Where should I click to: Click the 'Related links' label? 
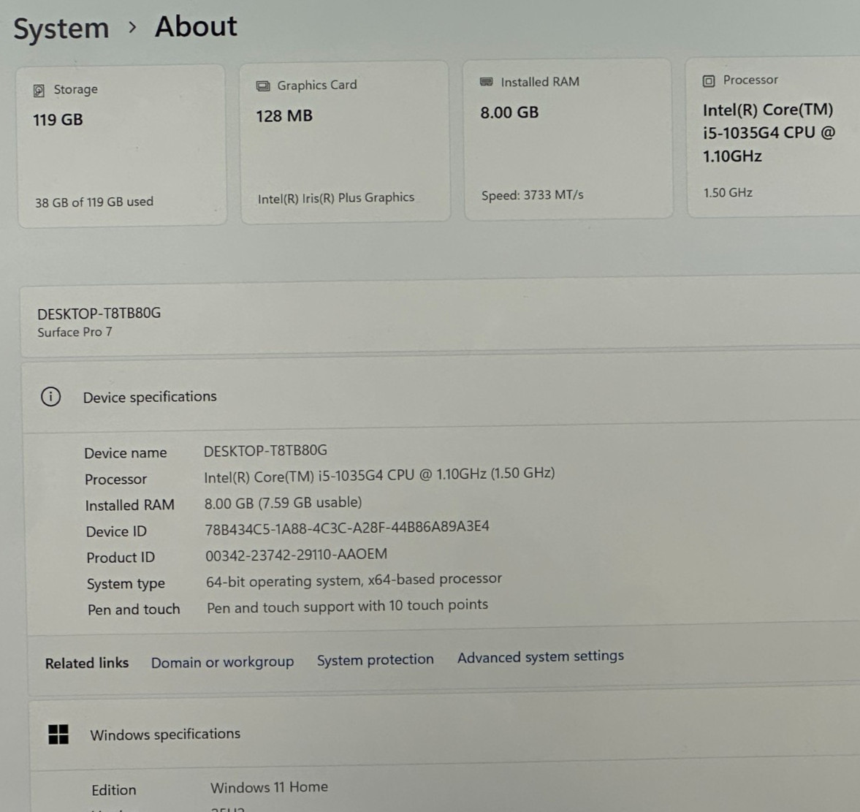[x=87, y=664]
